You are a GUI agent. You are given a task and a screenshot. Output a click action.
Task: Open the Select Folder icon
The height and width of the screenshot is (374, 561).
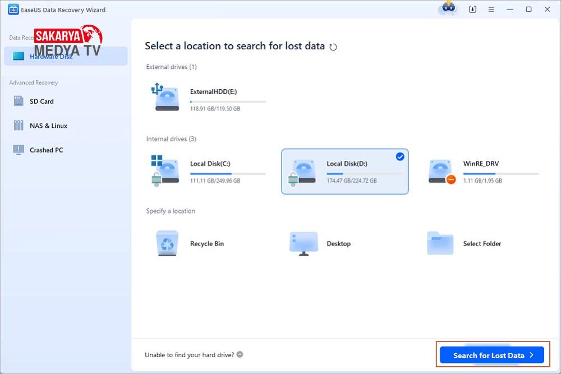(x=440, y=243)
